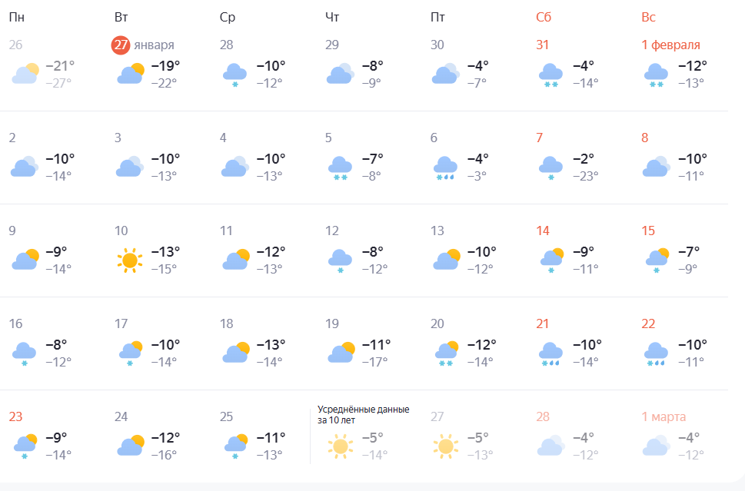The height and width of the screenshot is (491, 745).
Task: Click the snow cloud icon on January 31
Action: [550, 75]
